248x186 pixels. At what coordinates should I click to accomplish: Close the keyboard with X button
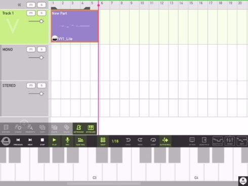(243, 181)
